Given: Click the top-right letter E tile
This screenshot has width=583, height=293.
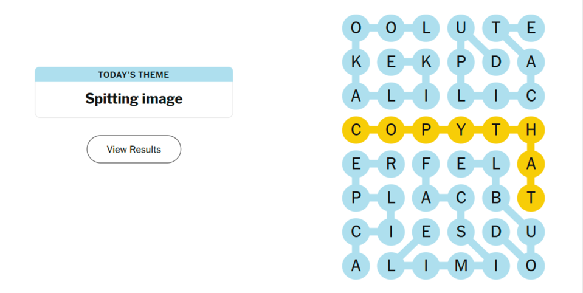Looking at the screenshot, I should (531, 27).
